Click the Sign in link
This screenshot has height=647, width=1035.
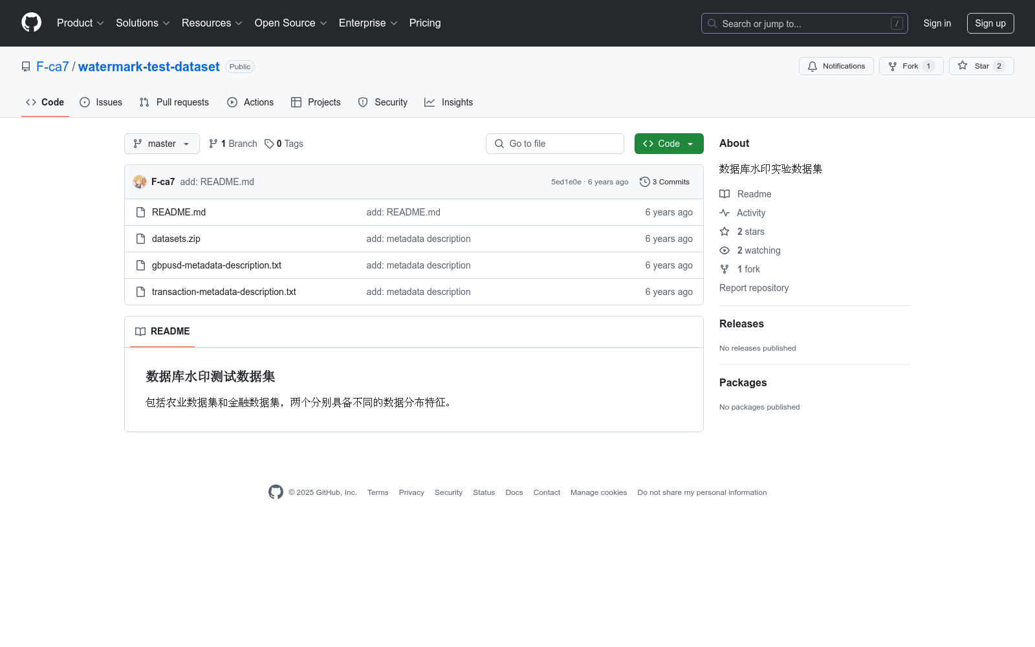coord(937,23)
